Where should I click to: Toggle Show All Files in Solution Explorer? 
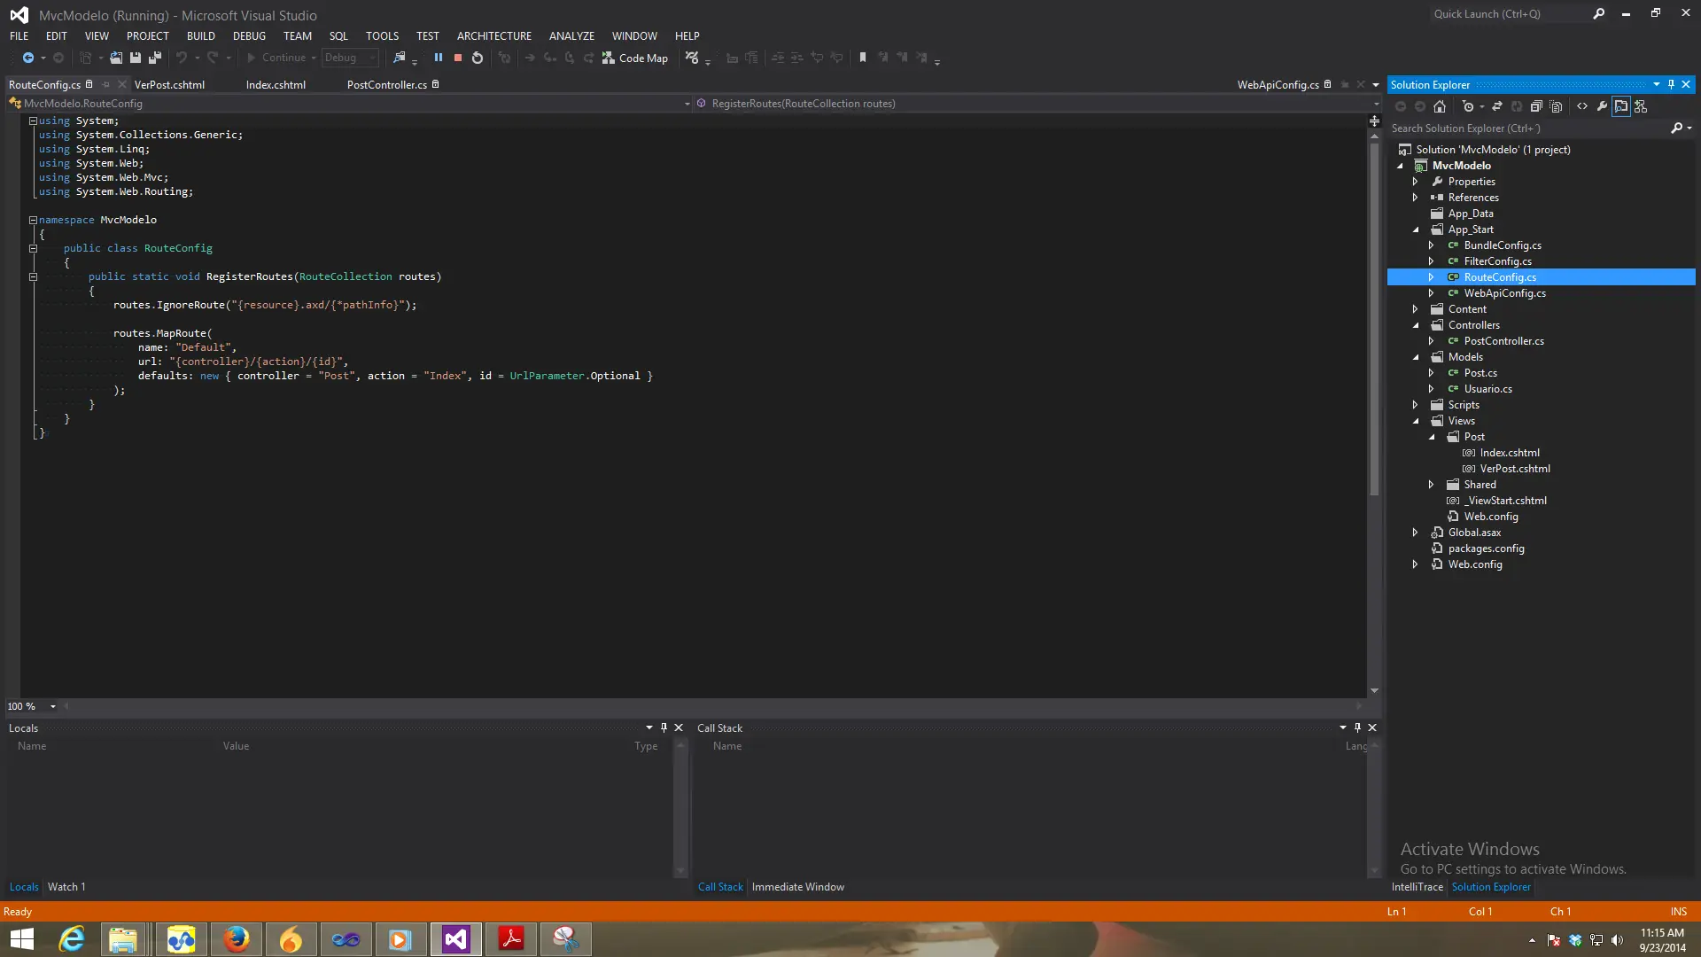(x=1557, y=106)
